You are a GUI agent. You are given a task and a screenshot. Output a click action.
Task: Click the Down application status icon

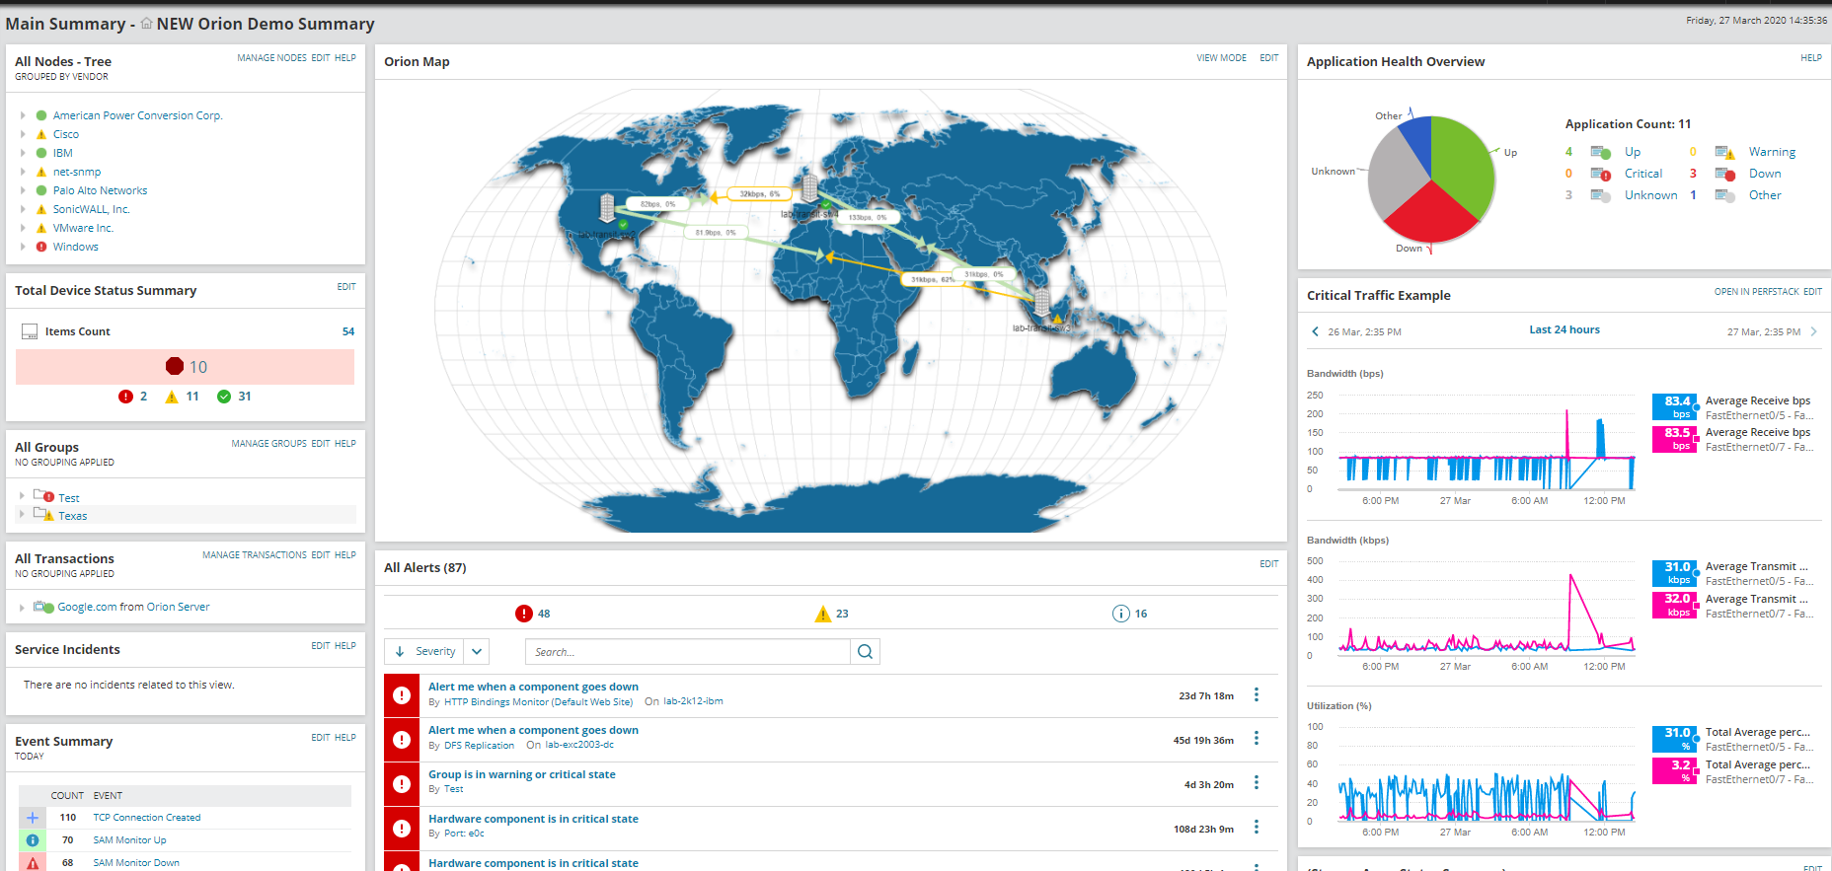coord(1725,174)
